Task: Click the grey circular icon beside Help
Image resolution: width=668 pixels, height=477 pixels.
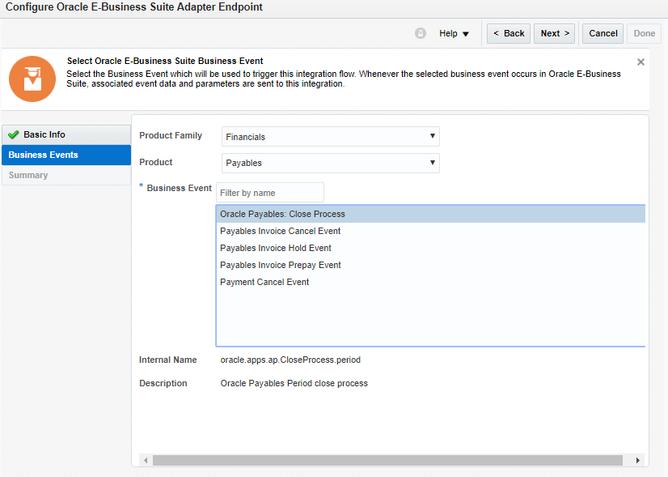Action: (421, 34)
